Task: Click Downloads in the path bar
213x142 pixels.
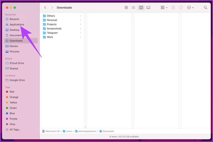Action: [x=106, y=131]
